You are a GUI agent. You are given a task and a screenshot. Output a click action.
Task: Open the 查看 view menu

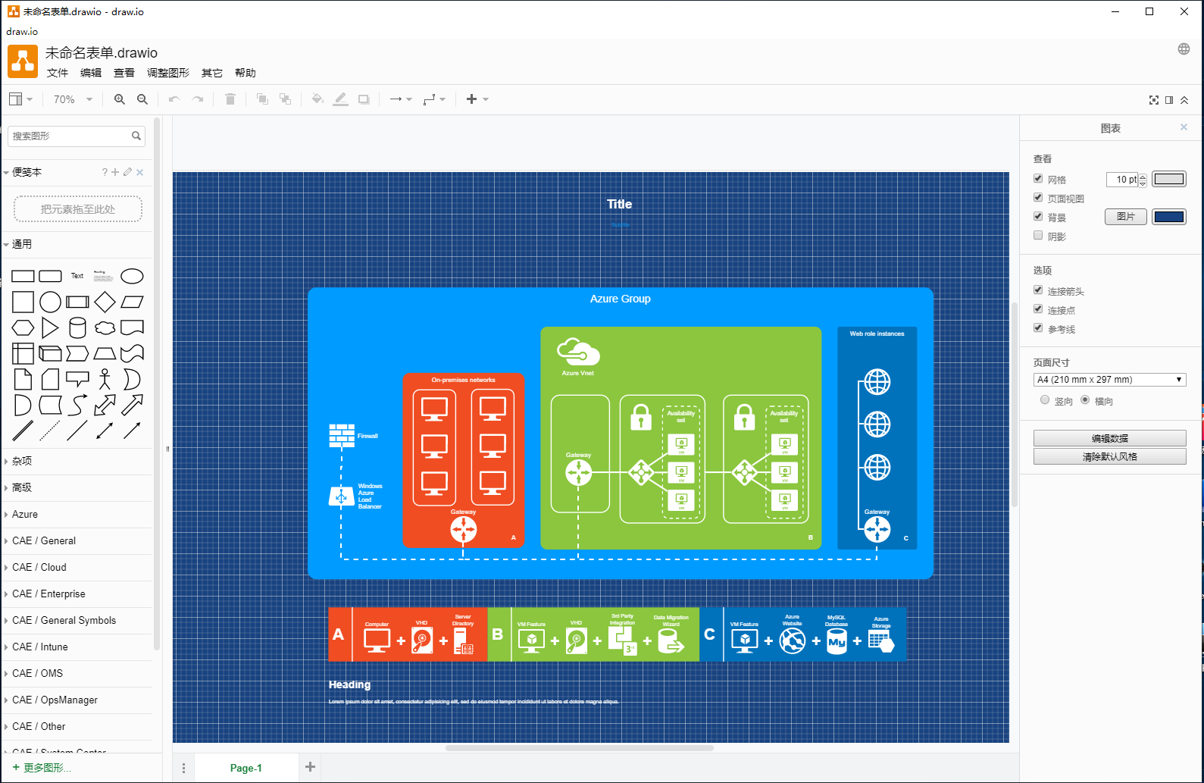(x=124, y=73)
